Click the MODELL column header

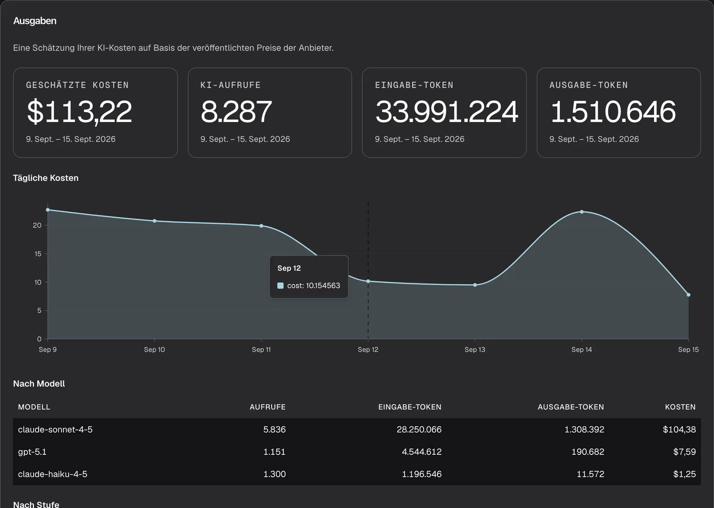tap(34, 407)
